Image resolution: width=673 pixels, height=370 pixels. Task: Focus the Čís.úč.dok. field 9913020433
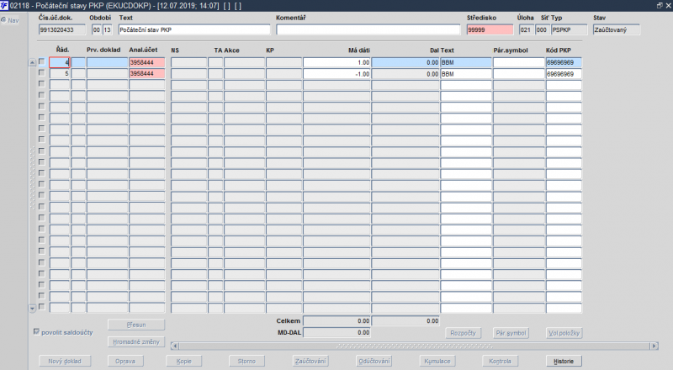(62, 29)
